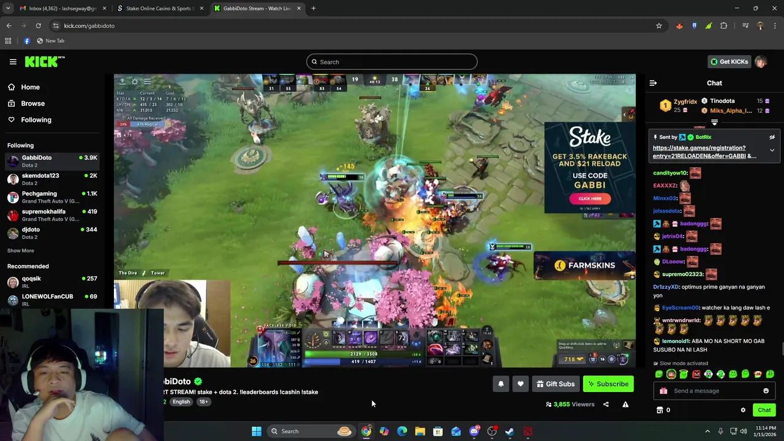Open Windows Start menu
The height and width of the screenshot is (441, 784).
257,431
